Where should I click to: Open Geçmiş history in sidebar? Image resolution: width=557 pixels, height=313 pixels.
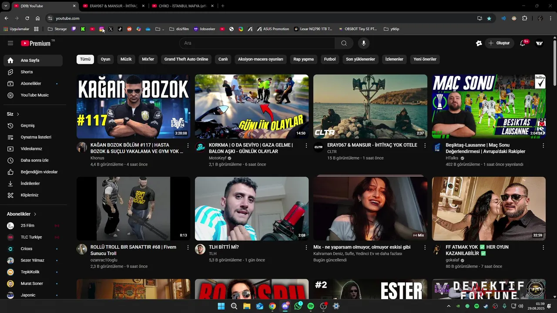[33, 126]
